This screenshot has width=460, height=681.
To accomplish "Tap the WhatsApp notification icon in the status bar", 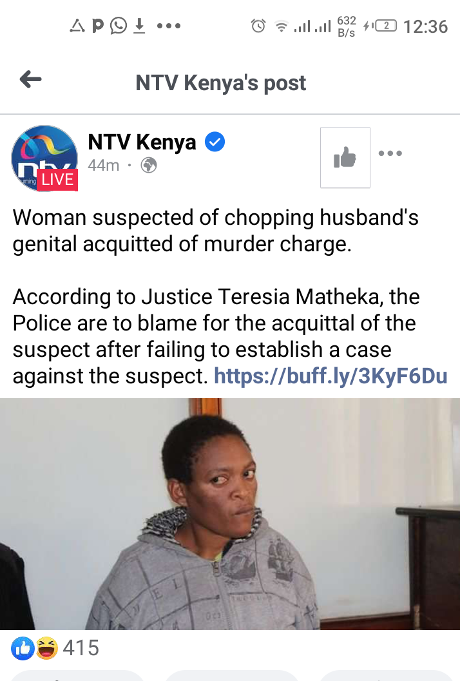I will click(x=118, y=26).
